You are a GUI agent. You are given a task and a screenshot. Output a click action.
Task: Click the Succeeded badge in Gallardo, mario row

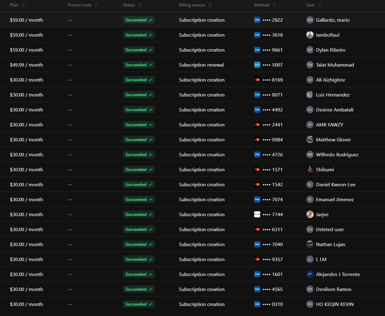pyautogui.click(x=139, y=20)
